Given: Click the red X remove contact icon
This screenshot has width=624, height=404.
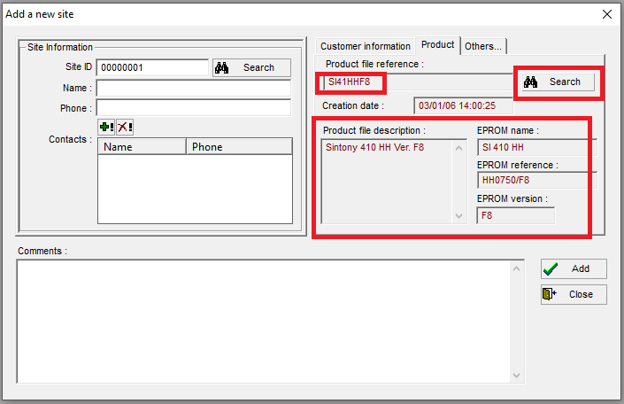Looking at the screenshot, I should coord(125,128).
